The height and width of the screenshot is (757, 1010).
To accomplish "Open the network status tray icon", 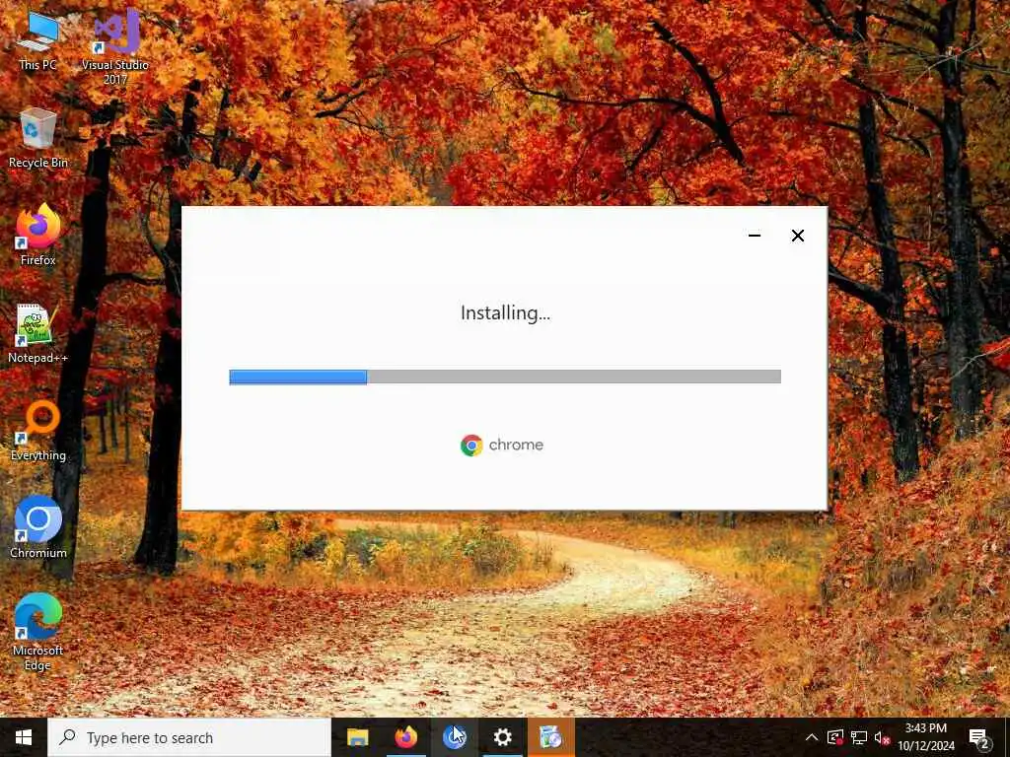I will 859,737.
